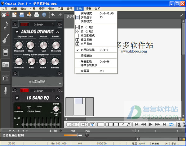186x146 pixels.
Task: Fast forward to next bar
Action: tap(157, 124)
